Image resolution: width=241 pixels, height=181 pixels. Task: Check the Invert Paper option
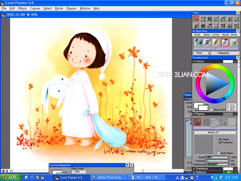(x=218, y=153)
